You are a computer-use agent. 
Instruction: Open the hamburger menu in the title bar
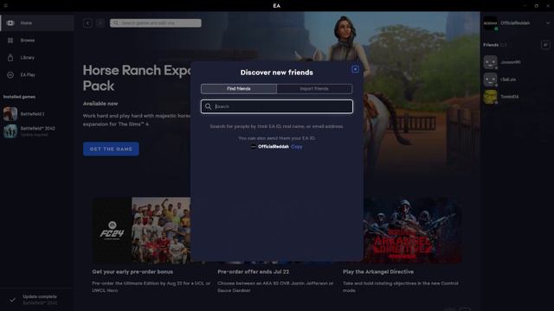[x=6, y=6]
